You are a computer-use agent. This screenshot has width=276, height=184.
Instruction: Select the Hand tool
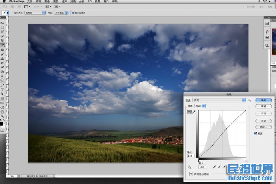tap(2, 112)
